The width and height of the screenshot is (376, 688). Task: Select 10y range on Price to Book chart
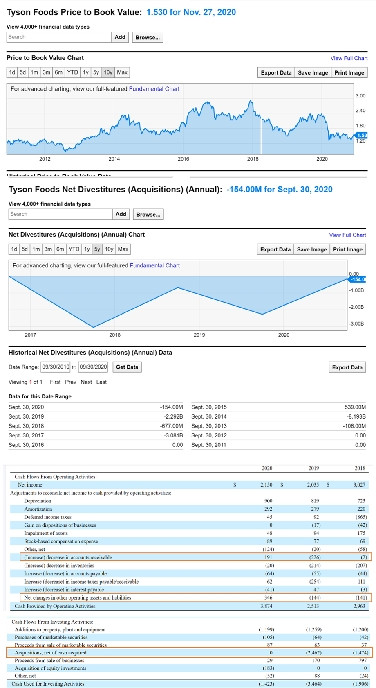(x=108, y=72)
